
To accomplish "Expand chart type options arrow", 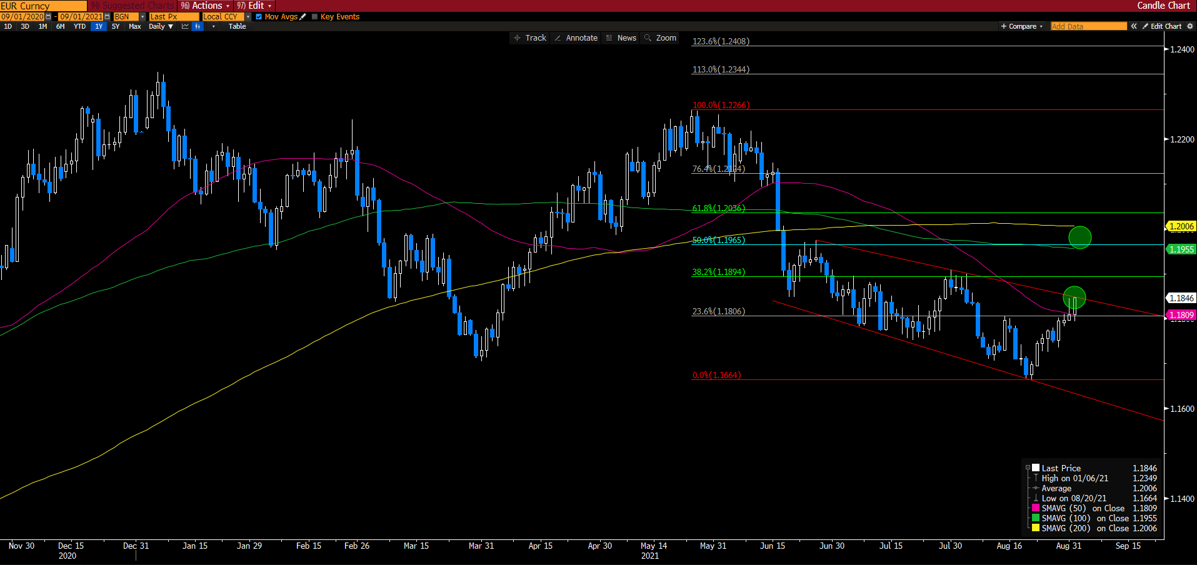I will point(214,26).
